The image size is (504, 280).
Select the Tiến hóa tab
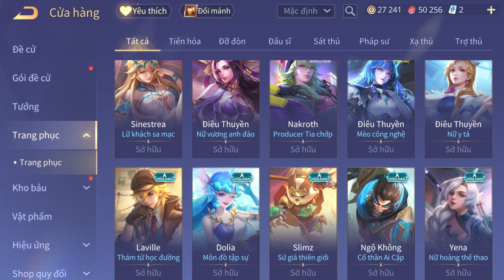tap(185, 41)
